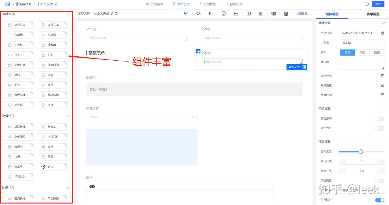Image resolution: width=389 pixels, height=205 pixels.
Task: Select the 手写签名 component
Action: pyautogui.click(x=19, y=176)
